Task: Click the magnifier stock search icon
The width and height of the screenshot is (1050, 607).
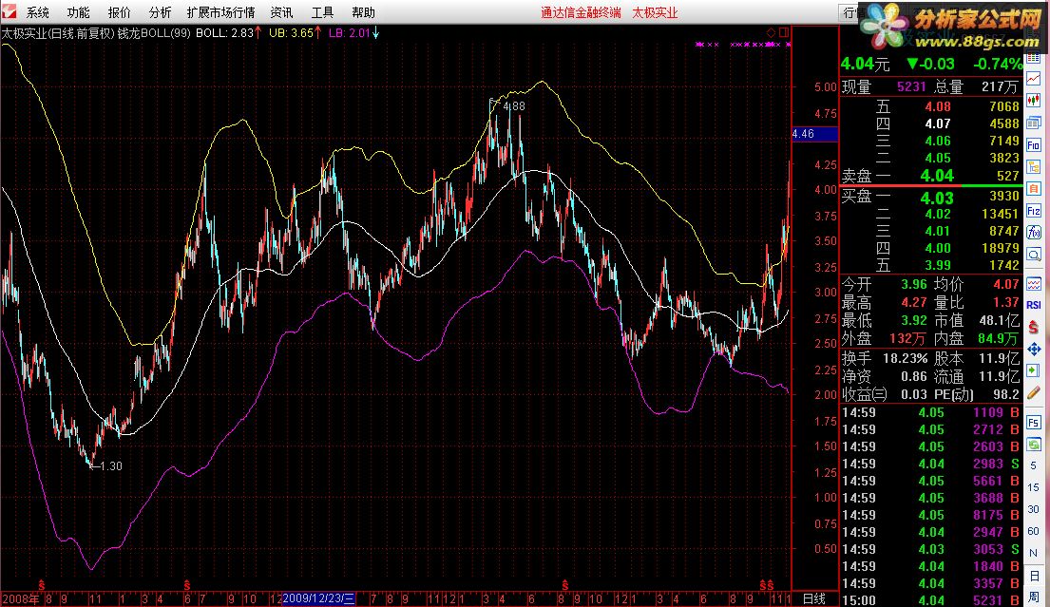Action: pos(1033,255)
